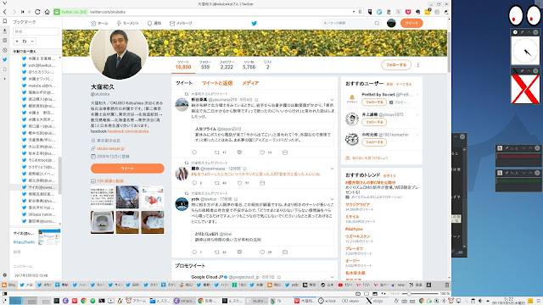This screenshot has height=305, width=543.
Task: Click the orange ツイート button in header
Action: click(411, 23)
